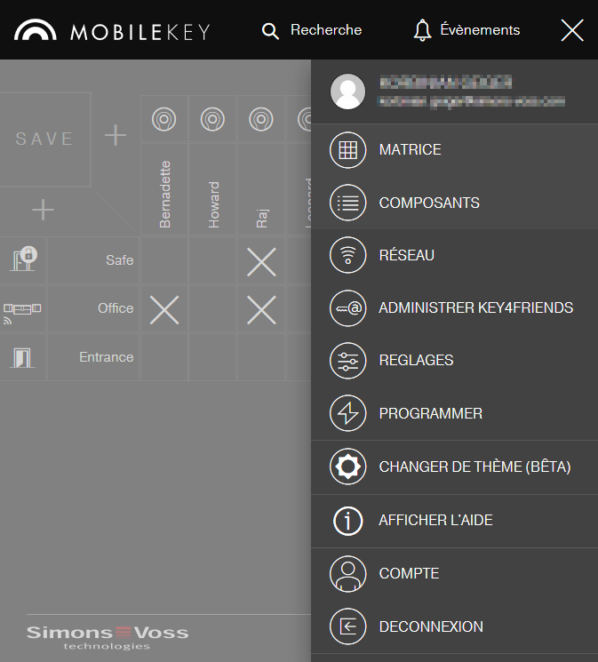Click the Composants list icon

[x=347, y=203]
